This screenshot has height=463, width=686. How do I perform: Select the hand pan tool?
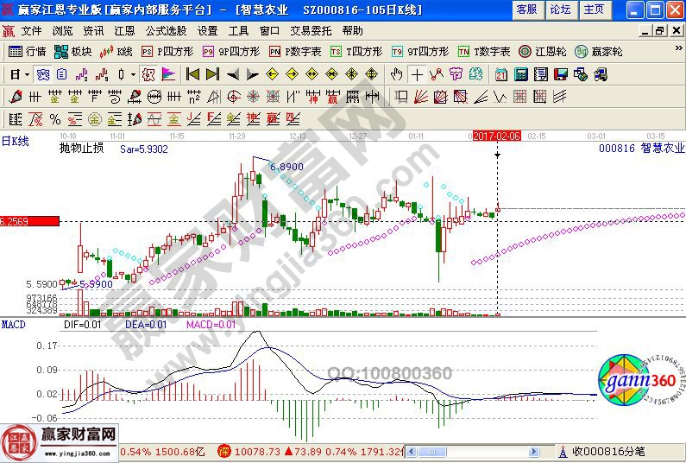(397, 74)
